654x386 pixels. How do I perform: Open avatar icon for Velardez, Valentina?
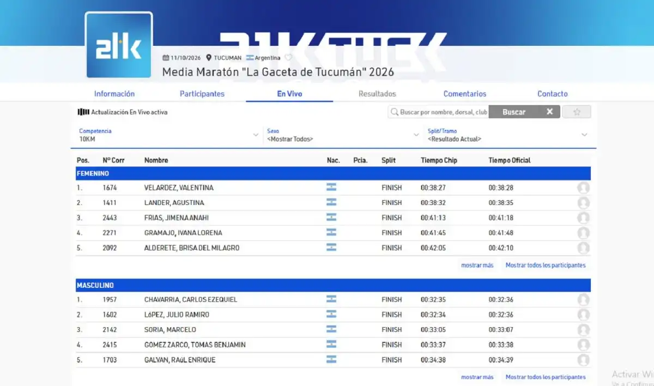[583, 188]
